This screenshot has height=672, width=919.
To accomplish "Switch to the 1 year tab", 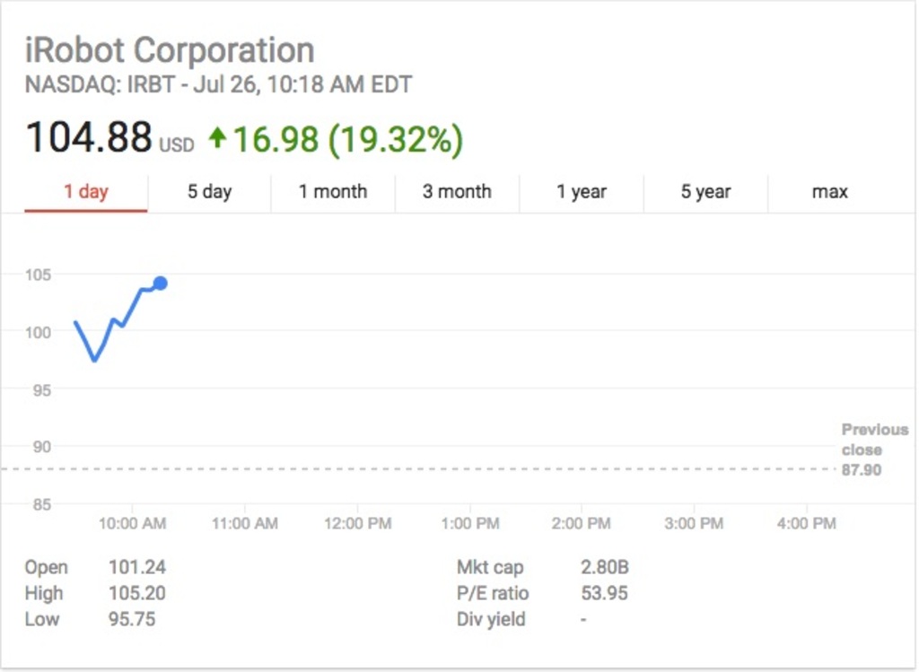I will pos(582,191).
